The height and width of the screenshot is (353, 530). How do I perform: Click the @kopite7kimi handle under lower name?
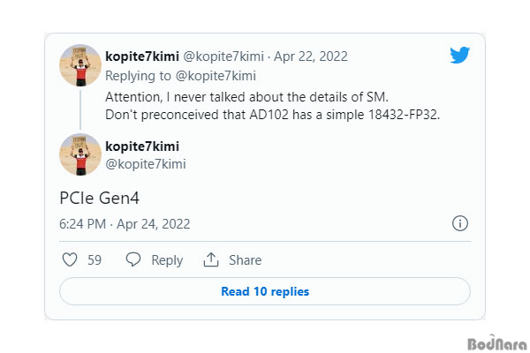point(146,164)
